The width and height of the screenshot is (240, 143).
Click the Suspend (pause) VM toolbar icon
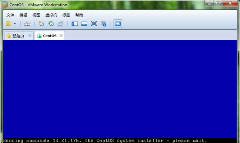8,24
